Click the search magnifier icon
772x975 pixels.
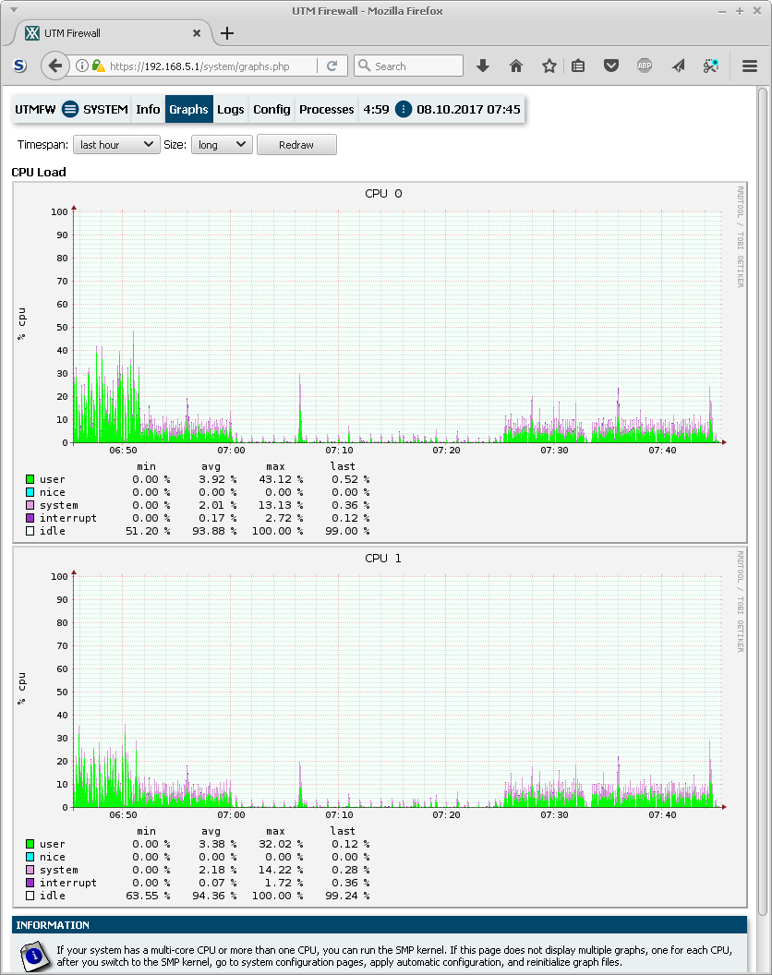click(365, 66)
